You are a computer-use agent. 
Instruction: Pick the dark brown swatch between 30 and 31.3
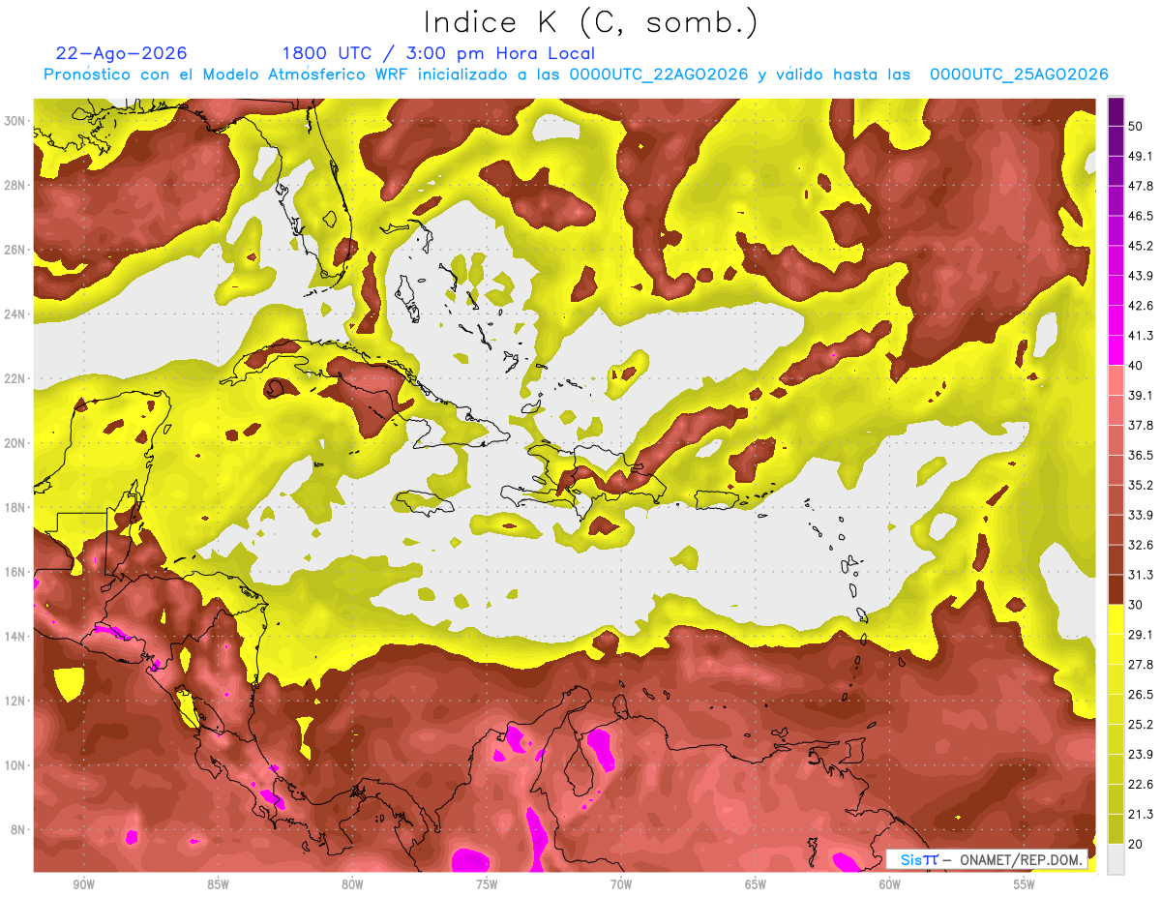(1116, 589)
